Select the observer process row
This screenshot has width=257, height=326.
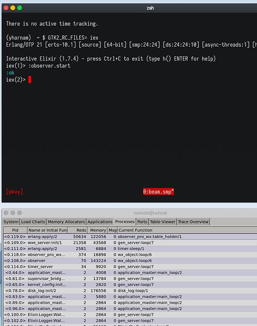[130, 260]
